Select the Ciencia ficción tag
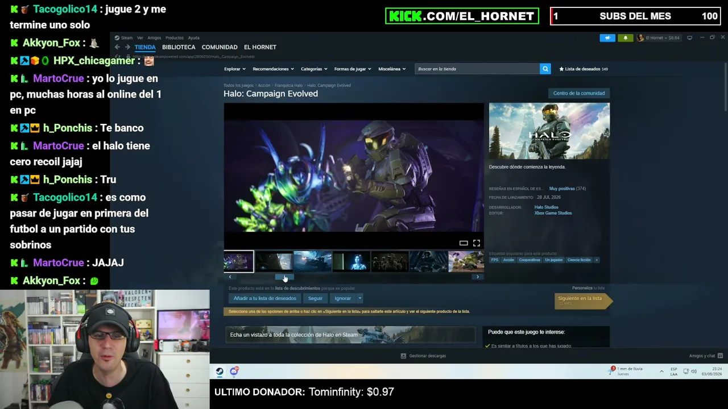 point(579,260)
